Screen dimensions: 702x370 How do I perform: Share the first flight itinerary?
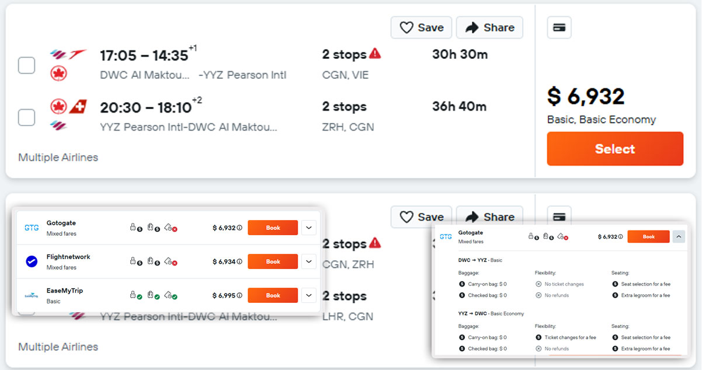(489, 27)
